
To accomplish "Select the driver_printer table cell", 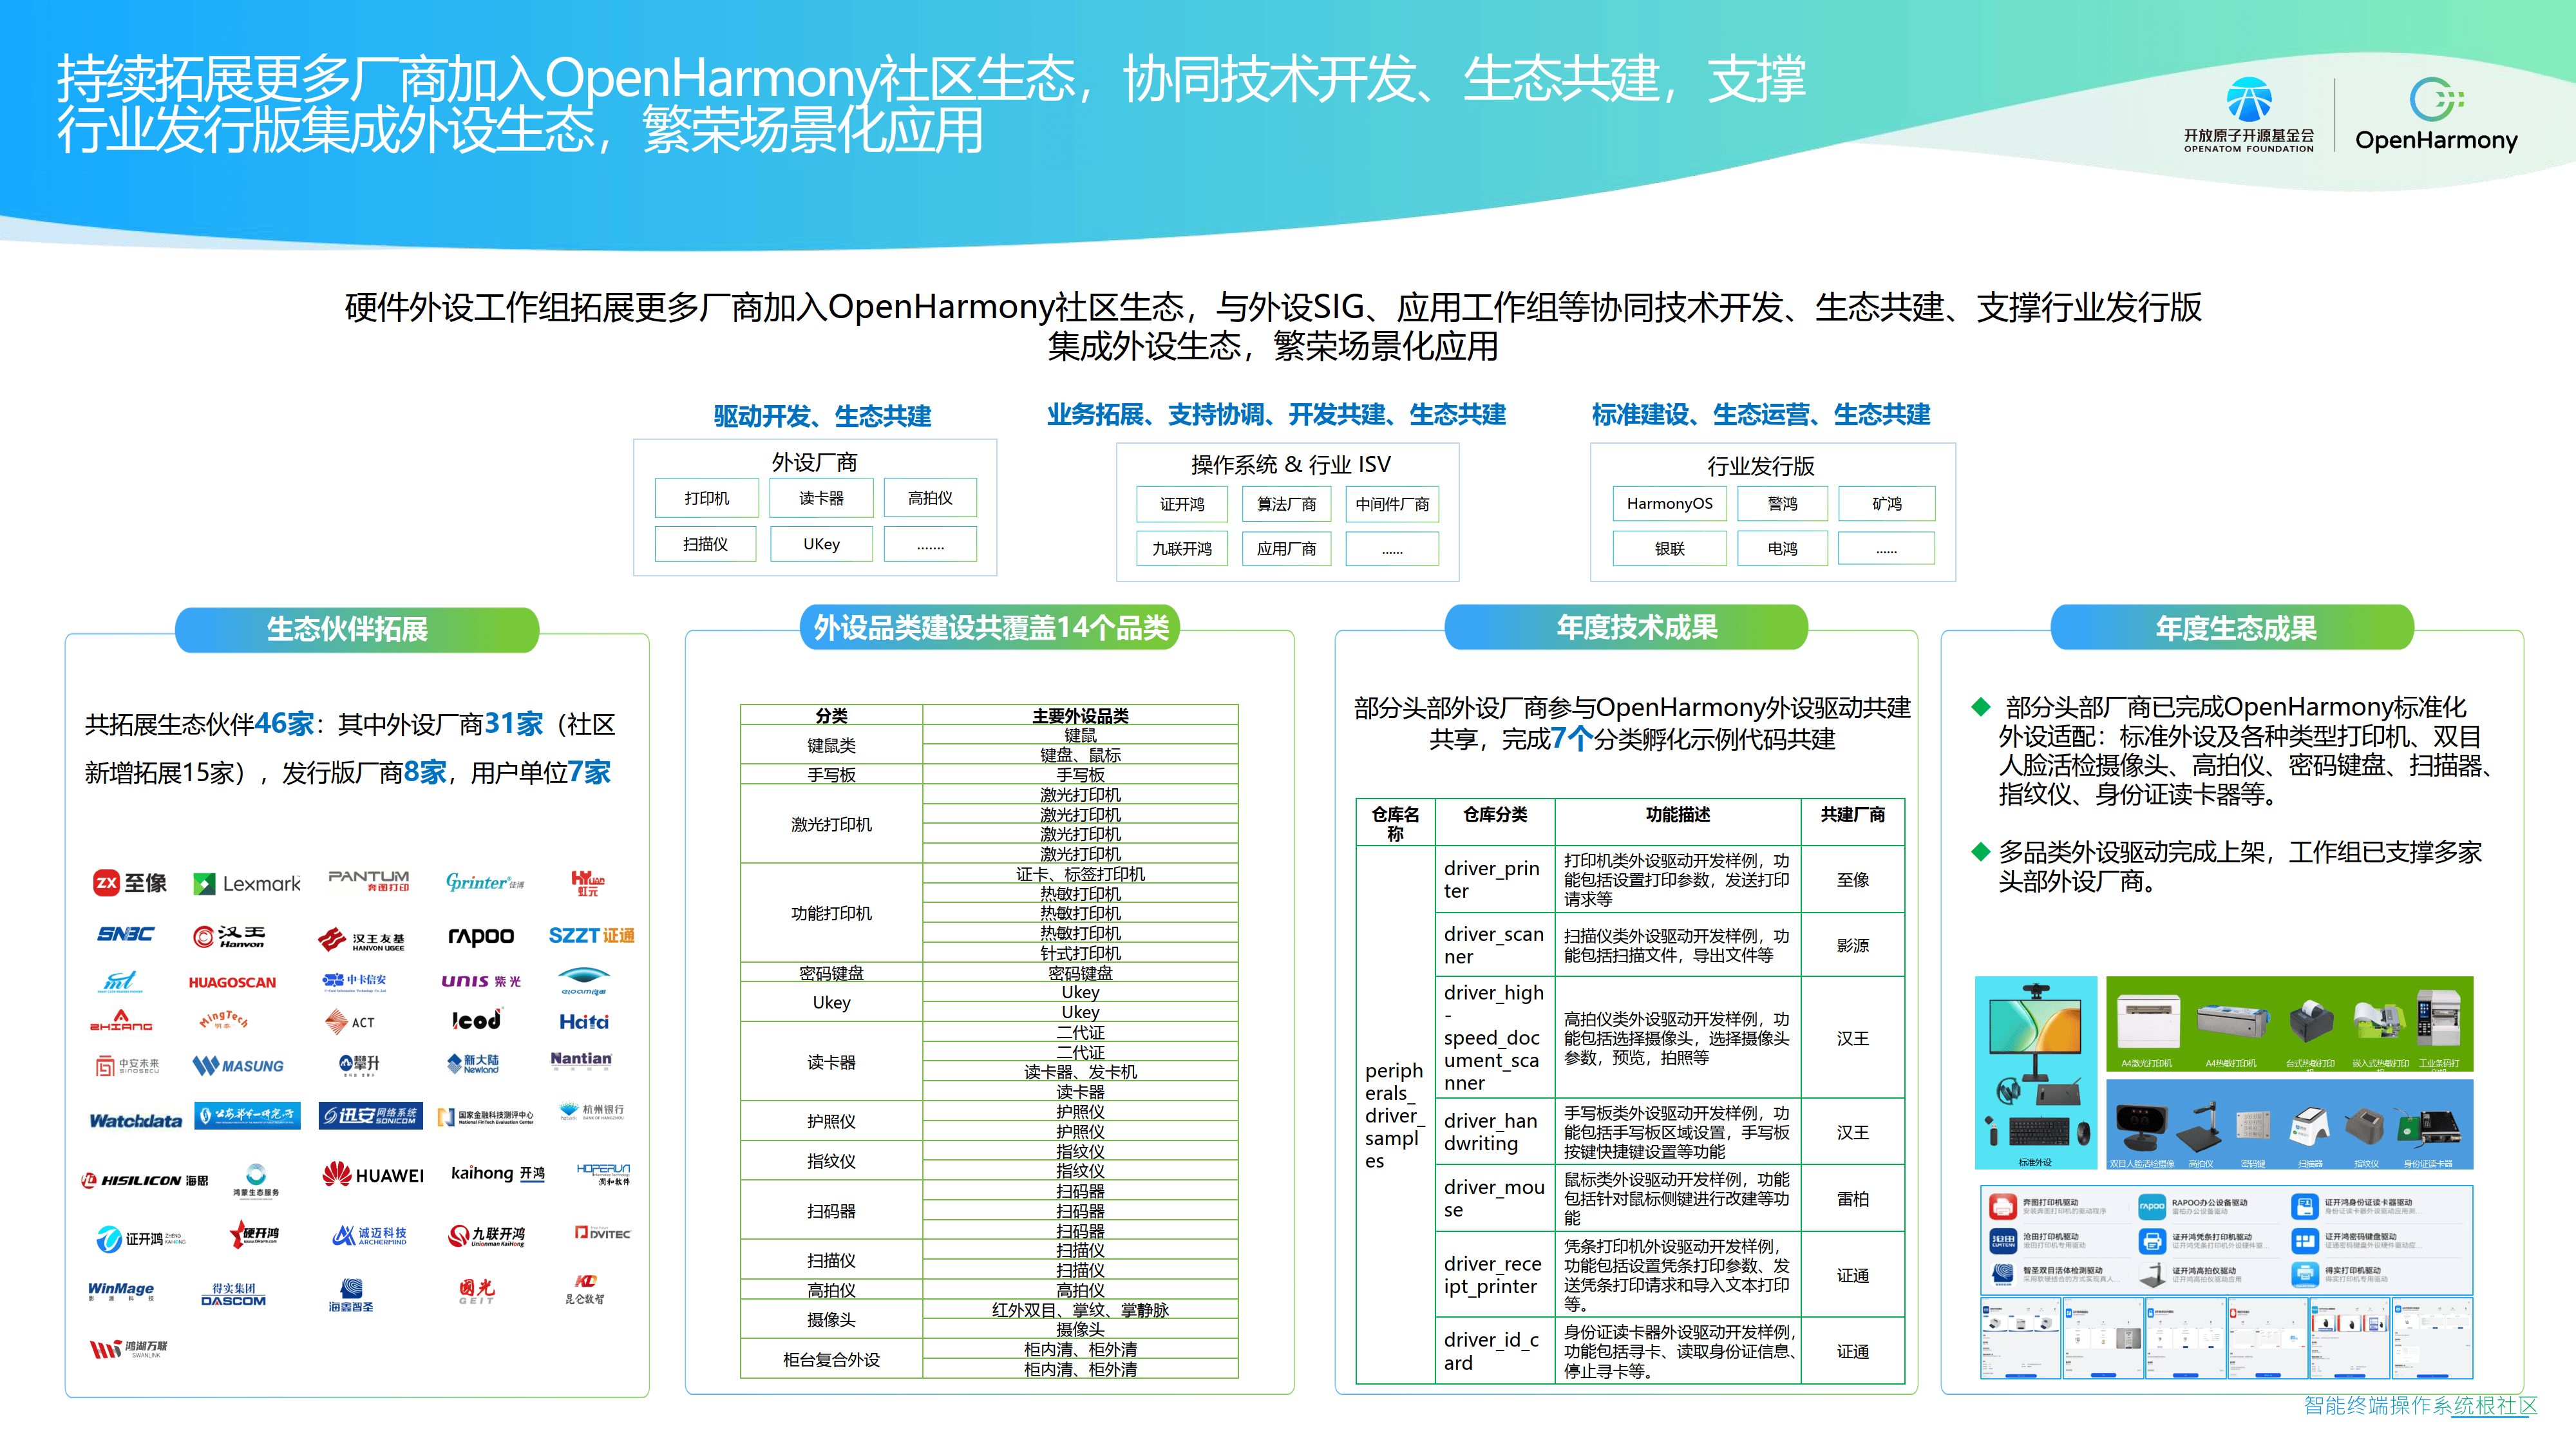I will (x=1494, y=879).
